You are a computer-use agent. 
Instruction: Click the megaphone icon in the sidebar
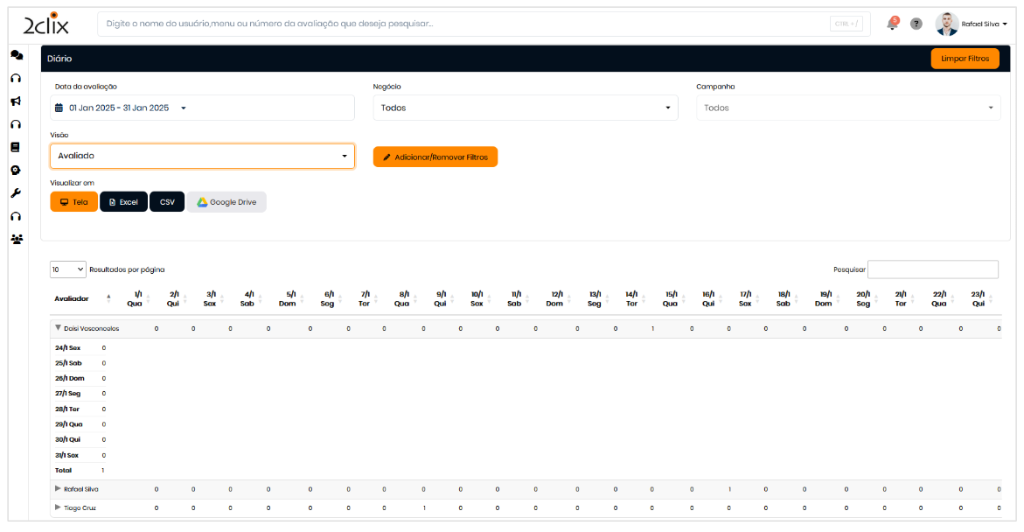[x=16, y=101]
